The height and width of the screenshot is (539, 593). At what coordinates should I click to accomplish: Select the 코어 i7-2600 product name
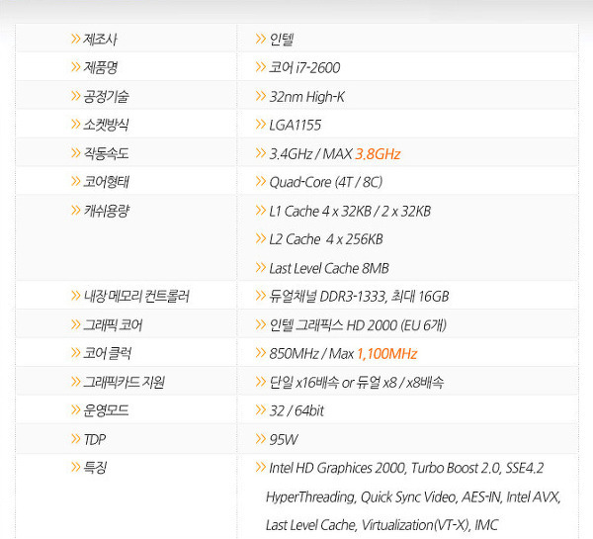click(x=304, y=68)
